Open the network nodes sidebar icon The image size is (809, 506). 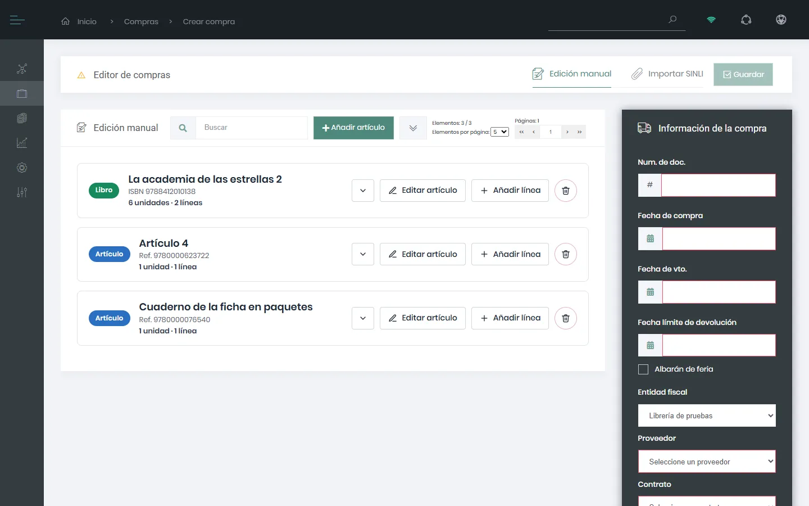click(x=22, y=69)
